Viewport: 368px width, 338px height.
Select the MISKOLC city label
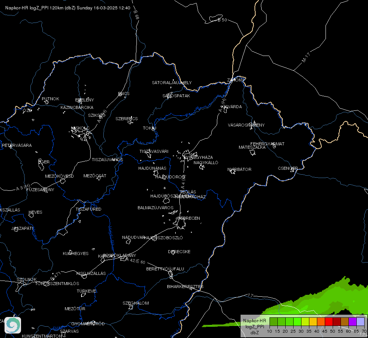(x=80, y=128)
